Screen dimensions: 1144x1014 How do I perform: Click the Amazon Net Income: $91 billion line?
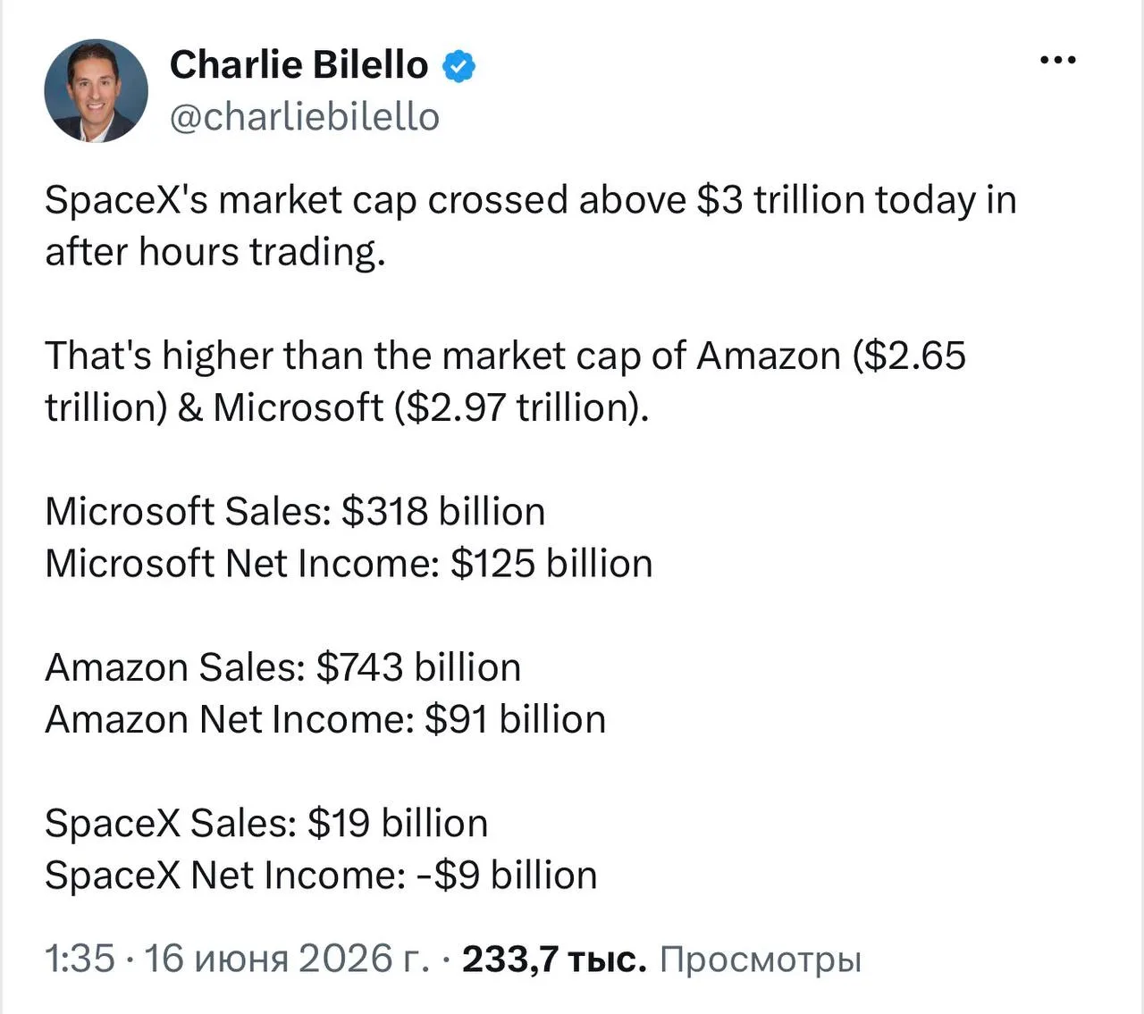[325, 719]
